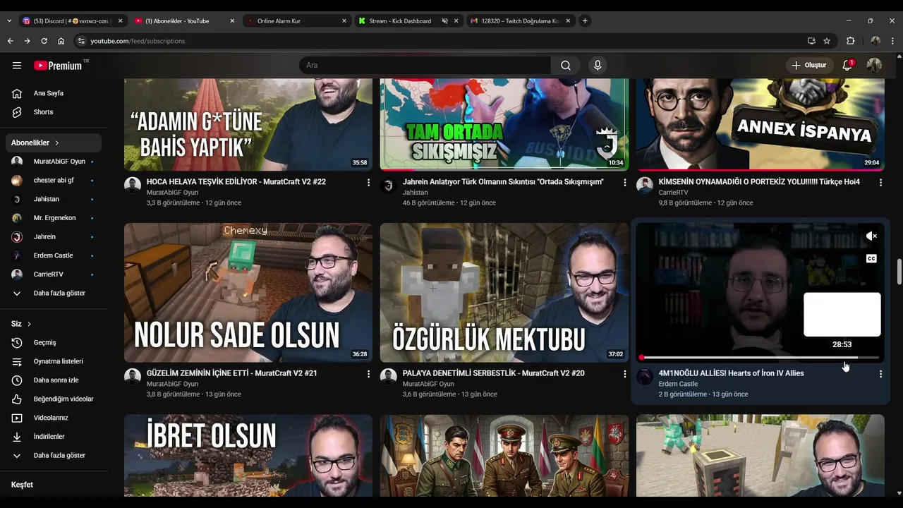This screenshot has width=903, height=508.
Task: Switch to Online Alarm Kur tab
Action: click(297, 21)
